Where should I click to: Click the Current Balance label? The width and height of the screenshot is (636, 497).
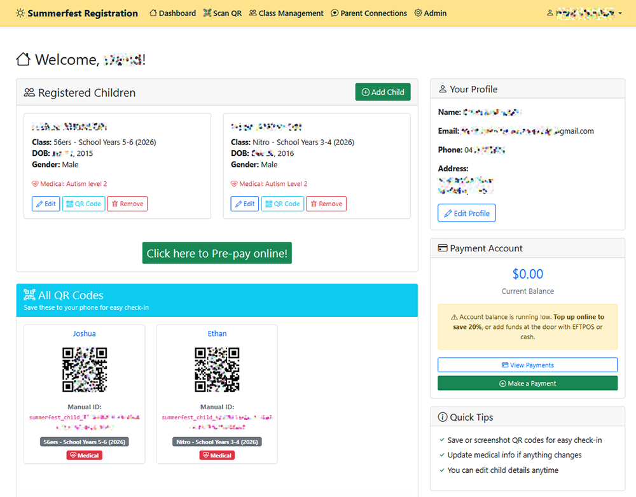tap(528, 291)
